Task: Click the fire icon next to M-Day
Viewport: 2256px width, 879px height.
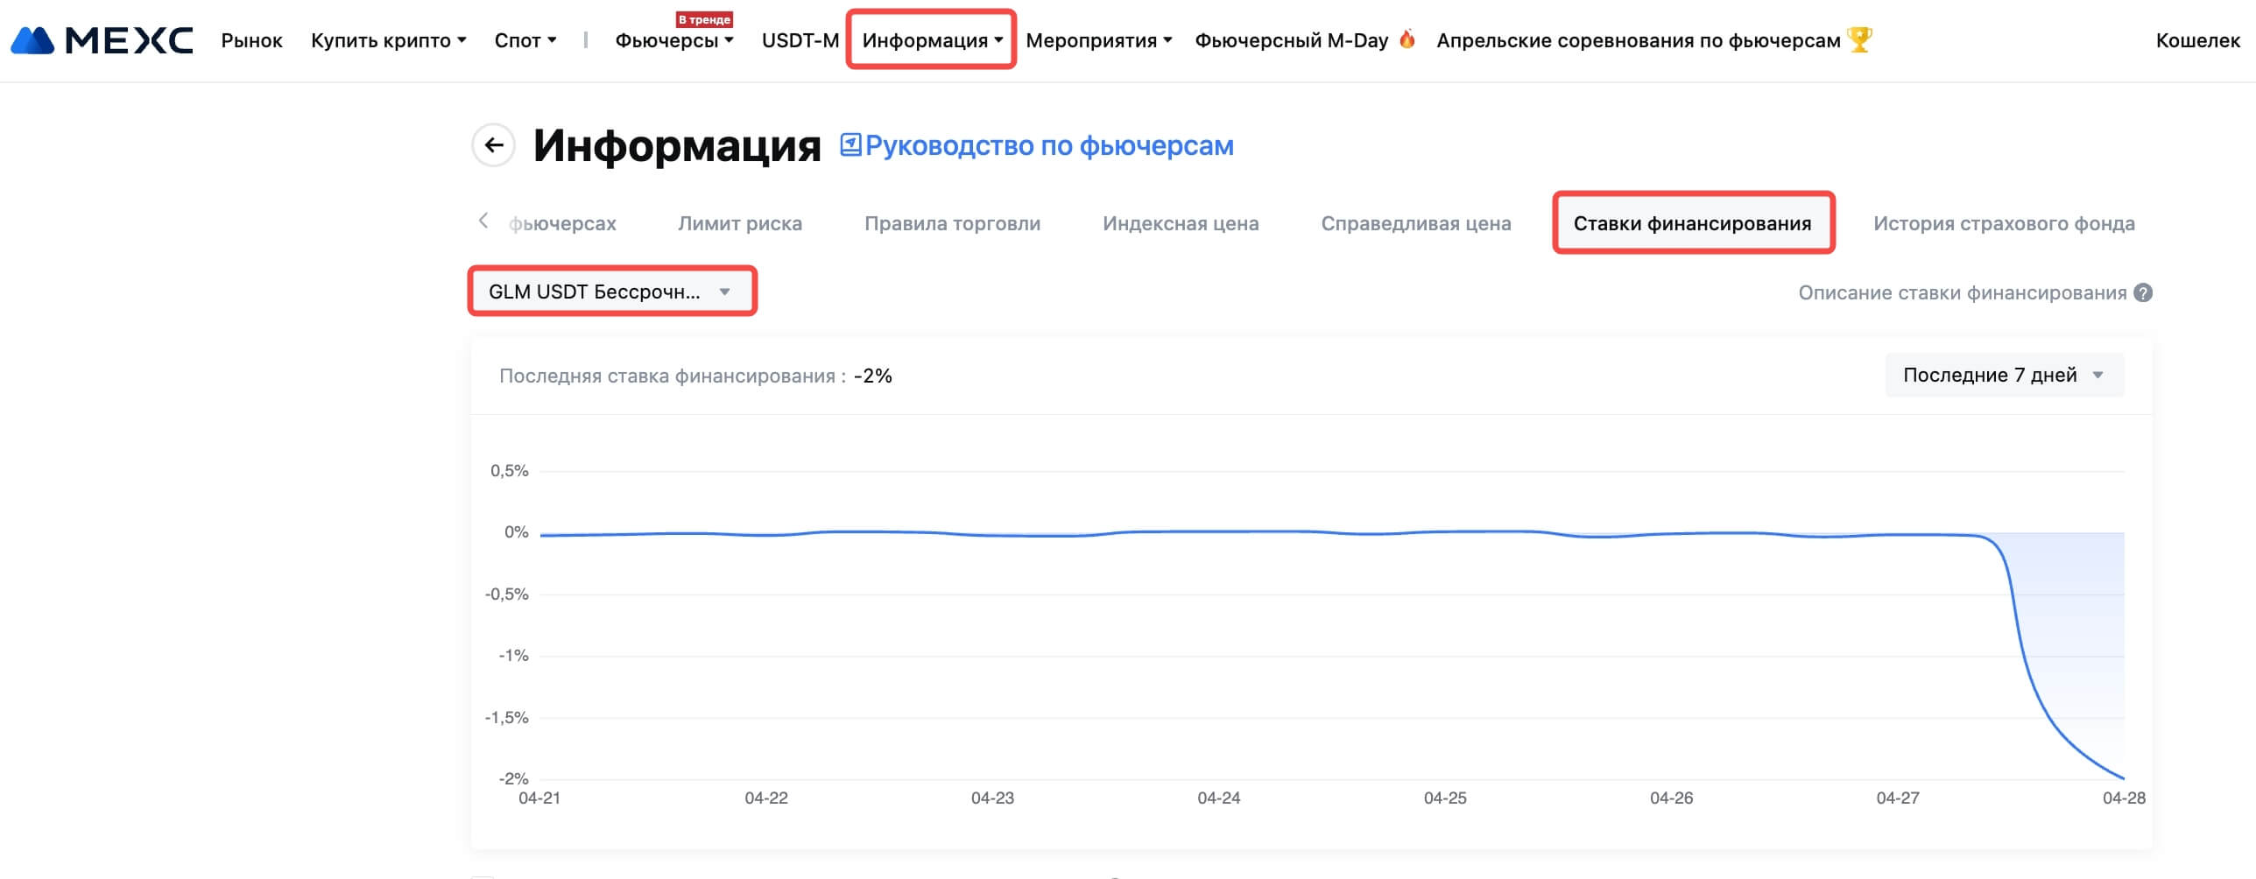Action: click(1406, 39)
